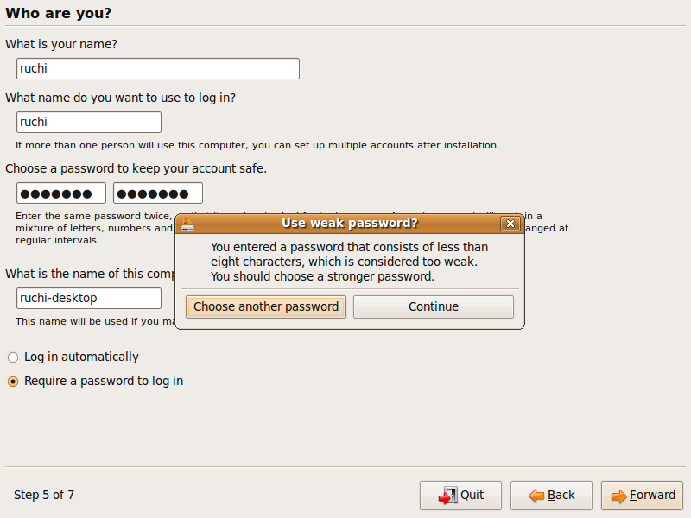Screen dimensions: 691x518
Task: Click the Use weak password title bar
Action: pyautogui.click(x=349, y=224)
